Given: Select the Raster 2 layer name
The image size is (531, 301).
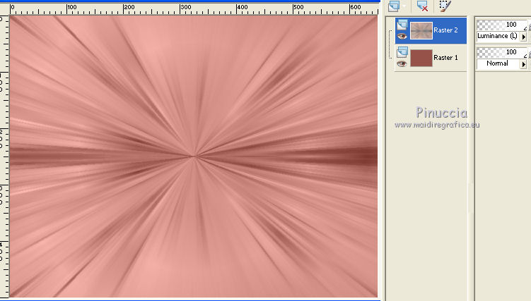Looking at the screenshot, I should point(445,30).
